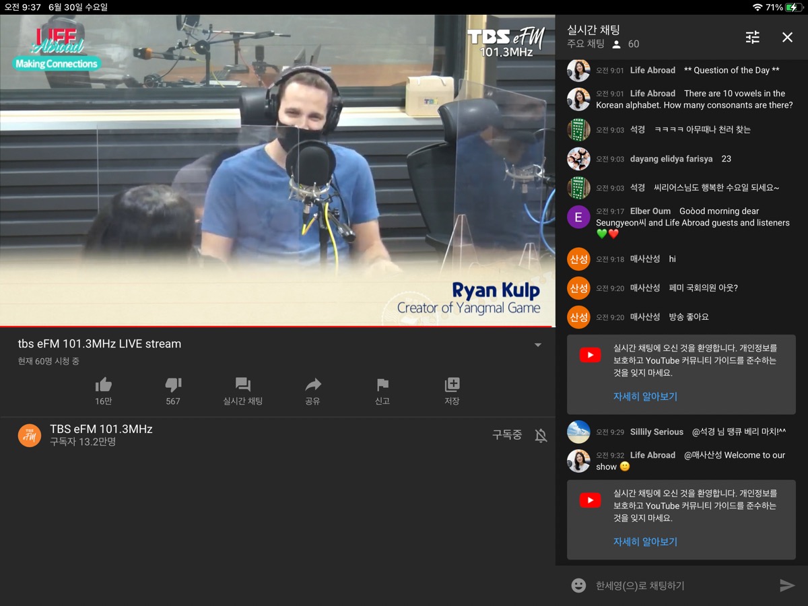The image size is (808, 606).
Task: Expand the video description arrow
Action: 537,345
